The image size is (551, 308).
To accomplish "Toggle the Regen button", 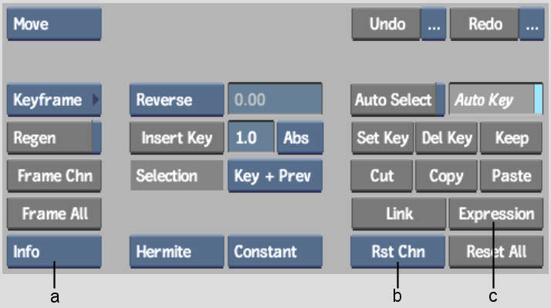I will tap(54, 137).
